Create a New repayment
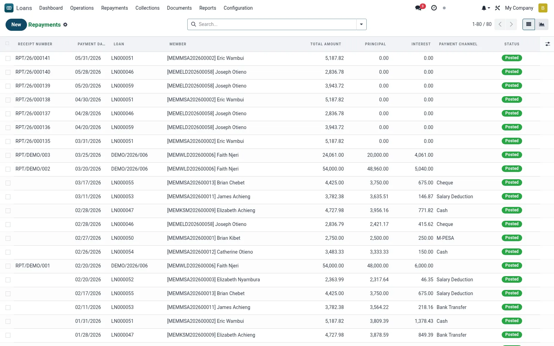 click(16, 25)
